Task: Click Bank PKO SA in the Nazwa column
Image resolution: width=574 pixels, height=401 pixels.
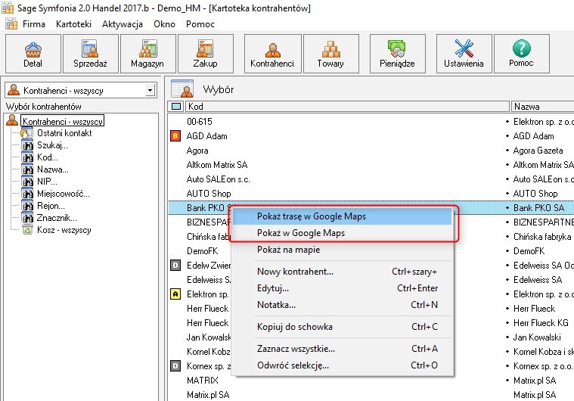Action: coord(538,208)
